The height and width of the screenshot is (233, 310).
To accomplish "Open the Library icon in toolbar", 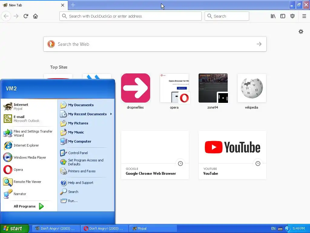I will [x=273, y=16].
